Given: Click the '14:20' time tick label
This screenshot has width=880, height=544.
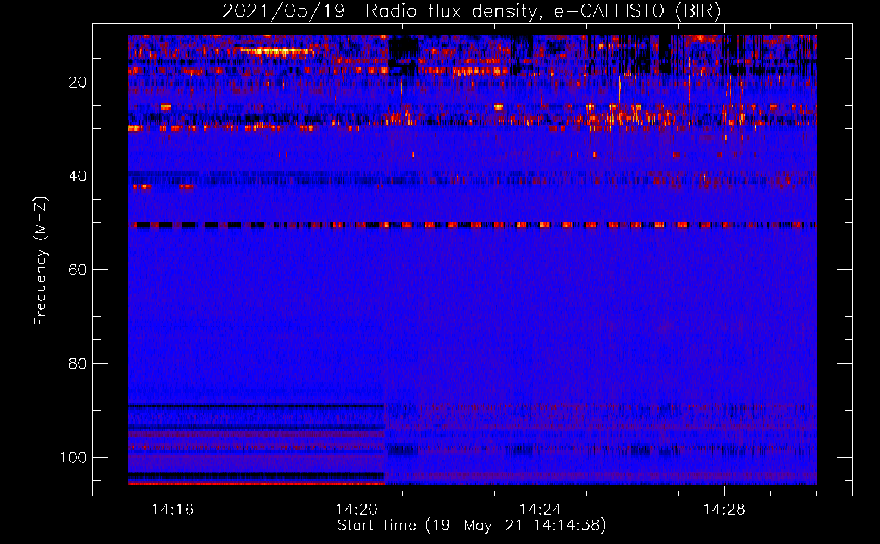Looking at the screenshot, I should pos(357,510).
